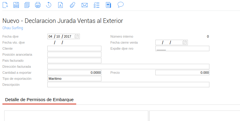The height and width of the screenshot is (121, 240).
Task: Open the calendar picker for Fecha djve
Action: 77,36
